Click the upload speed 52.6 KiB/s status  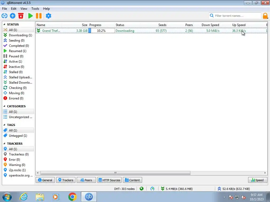tap(234, 189)
